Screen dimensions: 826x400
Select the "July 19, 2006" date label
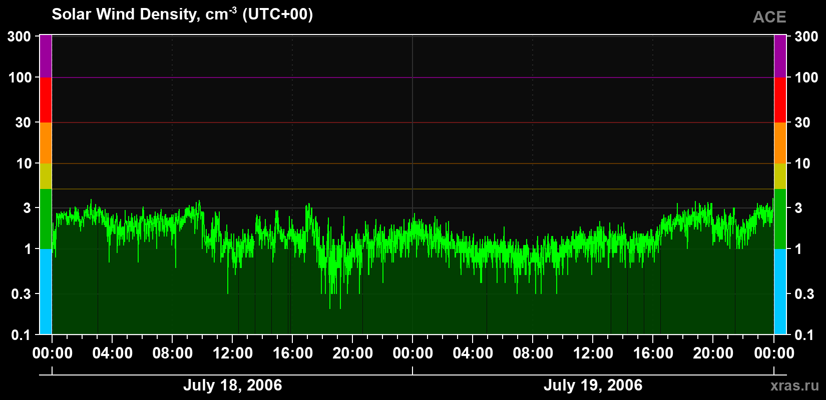(593, 385)
